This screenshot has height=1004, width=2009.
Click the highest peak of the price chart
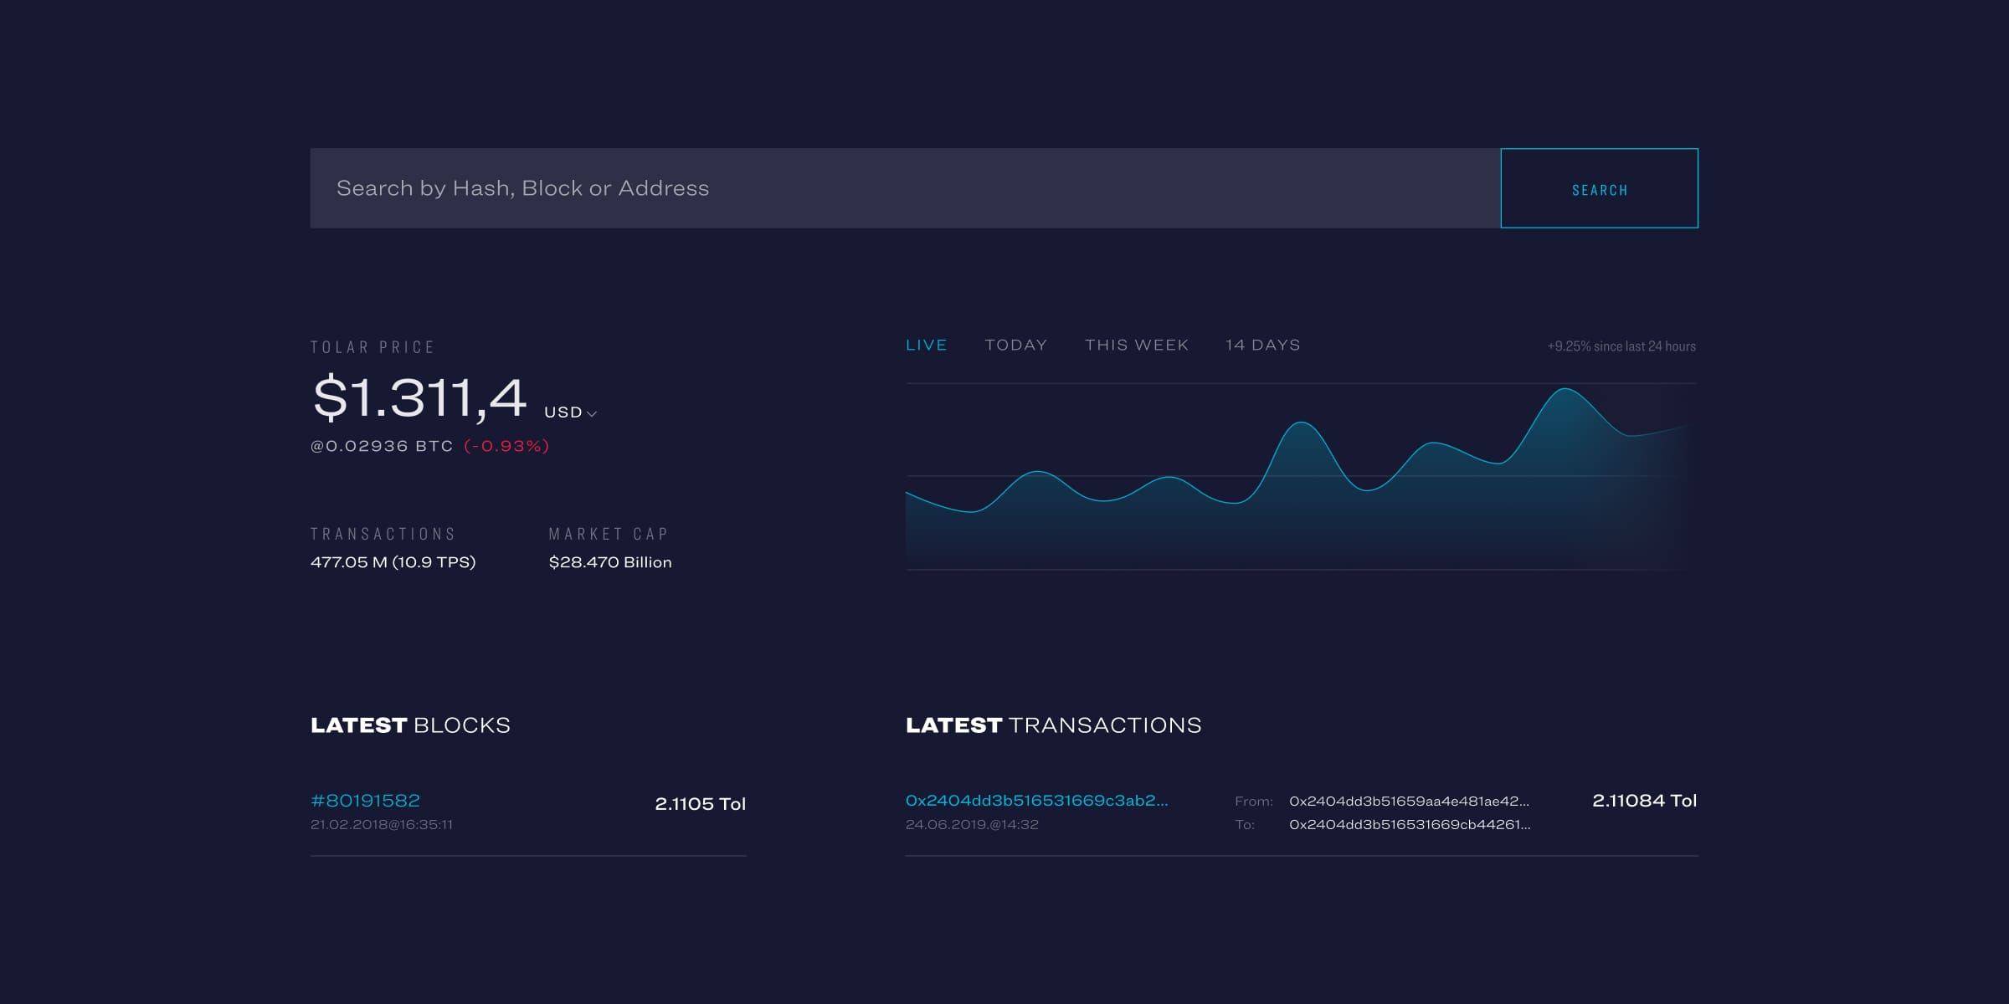pyautogui.click(x=1565, y=390)
